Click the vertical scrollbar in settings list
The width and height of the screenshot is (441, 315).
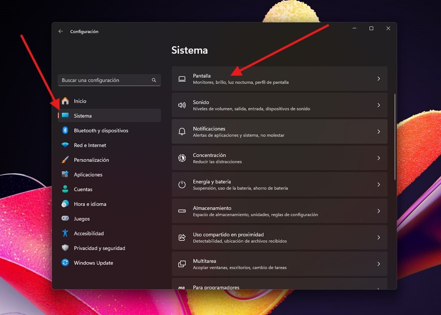(395, 137)
